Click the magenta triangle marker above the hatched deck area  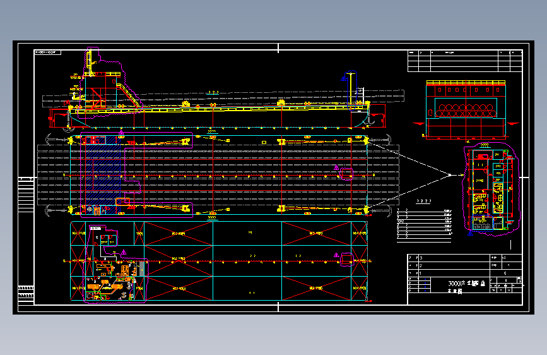pos(121,133)
